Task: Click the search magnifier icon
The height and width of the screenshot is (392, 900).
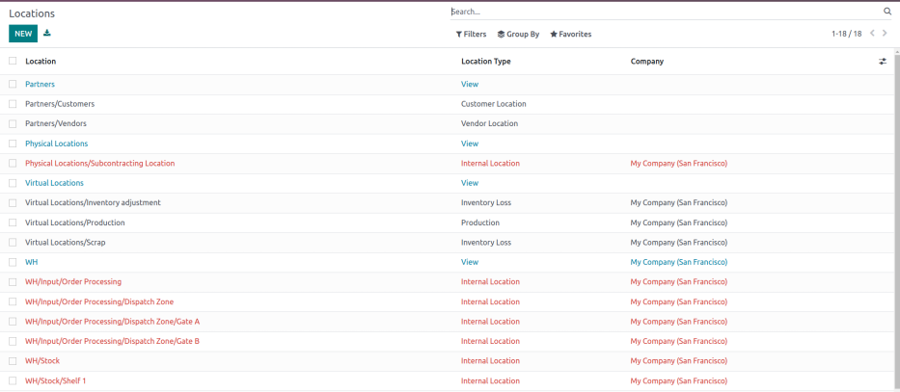Action: (887, 12)
